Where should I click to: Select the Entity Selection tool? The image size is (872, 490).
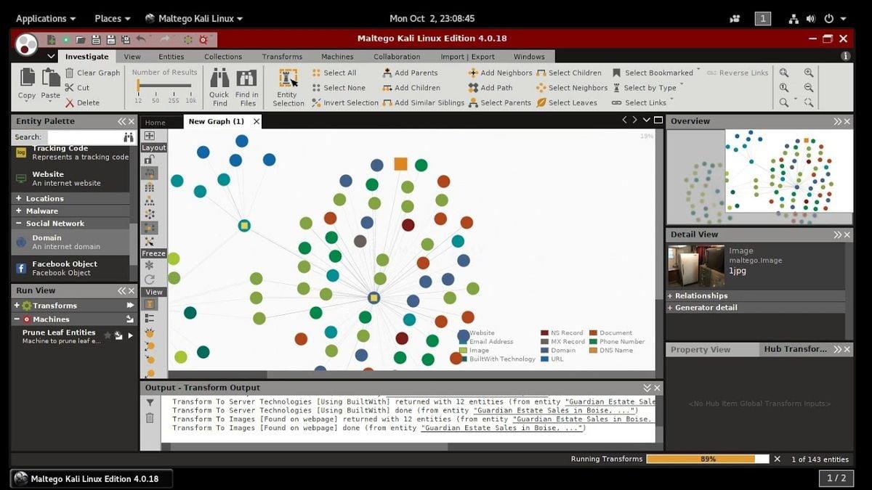(288, 78)
